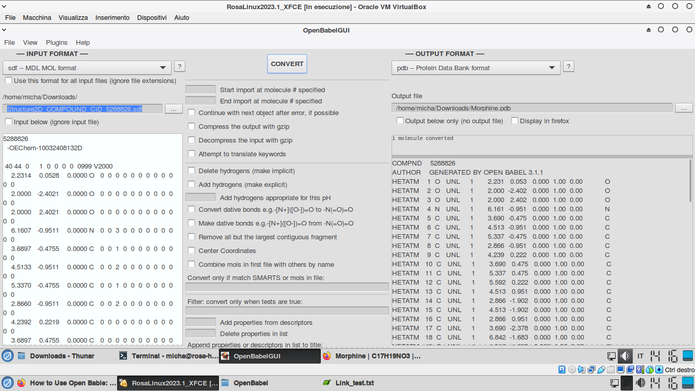Enable Delete hydrogens (make implicit) option
The width and height of the screenshot is (695, 391).
pos(191,171)
